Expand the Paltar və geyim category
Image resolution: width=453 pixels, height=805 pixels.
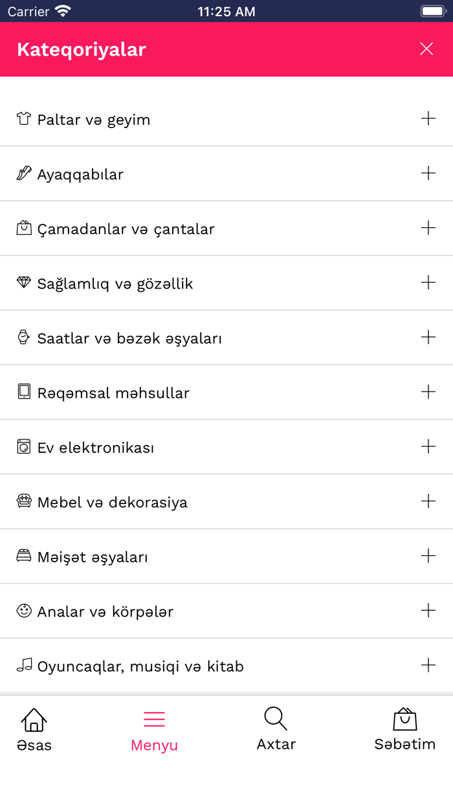pyautogui.click(x=427, y=118)
